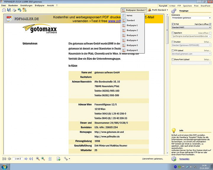Click the fit page view icon
Viewport: 213px width, 170px height.
coord(50,158)
